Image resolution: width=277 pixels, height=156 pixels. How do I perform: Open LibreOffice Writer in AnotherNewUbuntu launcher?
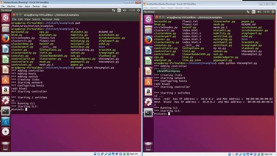click(x=148, y=51)
